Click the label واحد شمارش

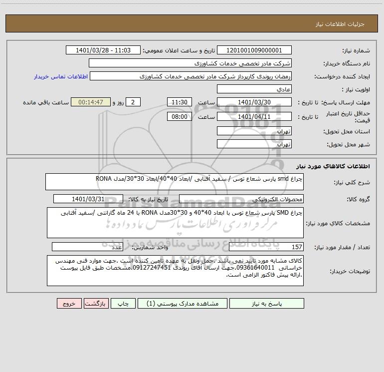tap(150, 248)
